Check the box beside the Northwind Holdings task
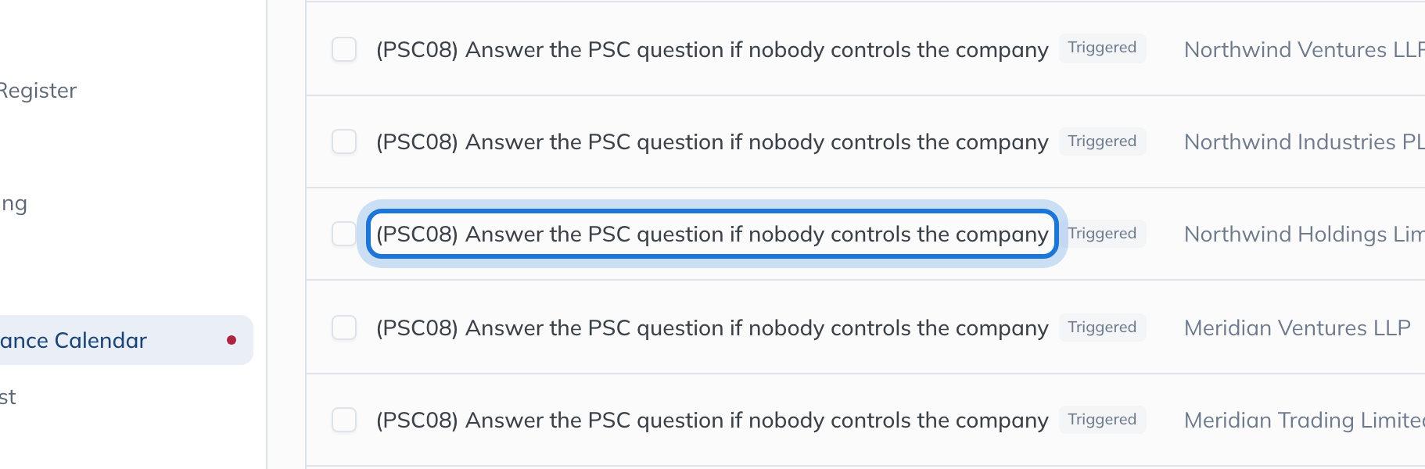The height and width of the screenshot is (469, 1425). point(344,234)
